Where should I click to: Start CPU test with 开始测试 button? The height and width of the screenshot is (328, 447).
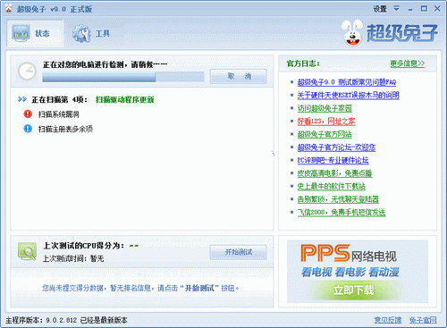[238, 252]
